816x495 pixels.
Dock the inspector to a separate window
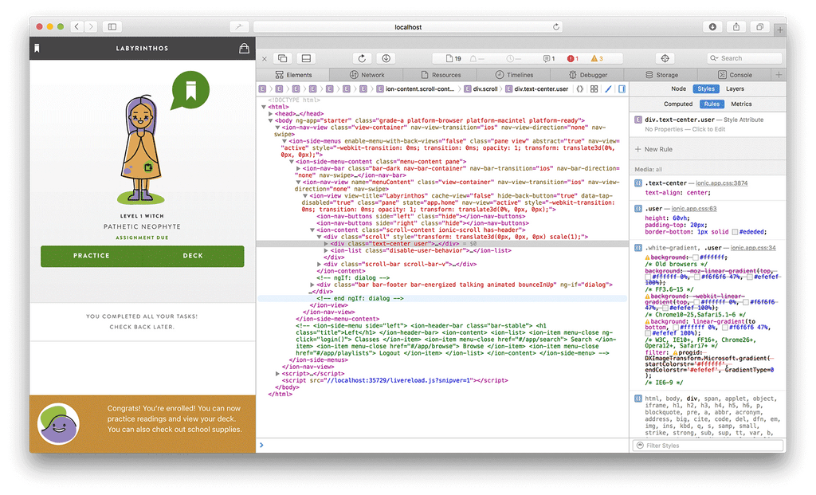282,58
